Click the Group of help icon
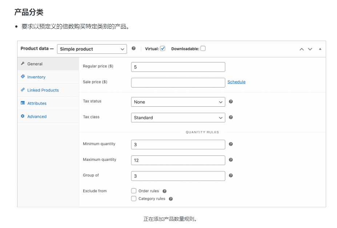Image resolution: width=337 pixels, height=228 pixels. (x=231, y=175)
